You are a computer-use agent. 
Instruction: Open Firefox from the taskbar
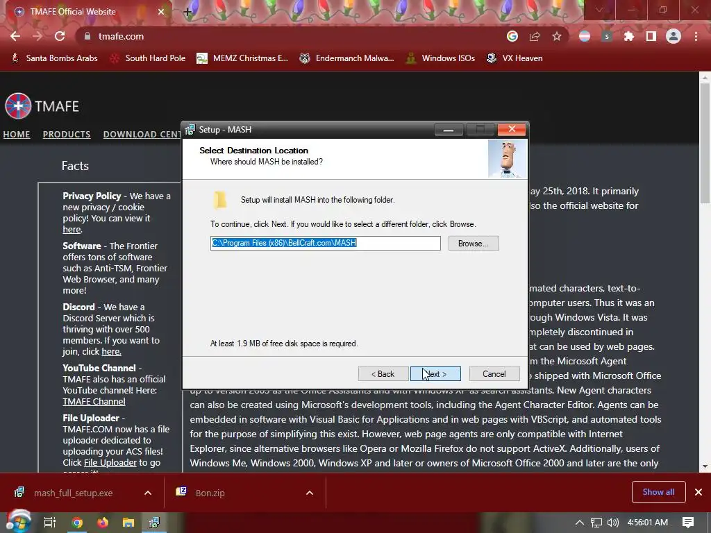103,523
